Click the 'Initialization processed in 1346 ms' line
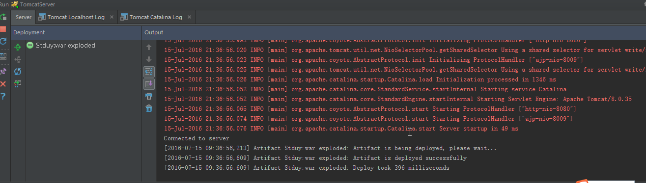 click(x=360, y=79)
